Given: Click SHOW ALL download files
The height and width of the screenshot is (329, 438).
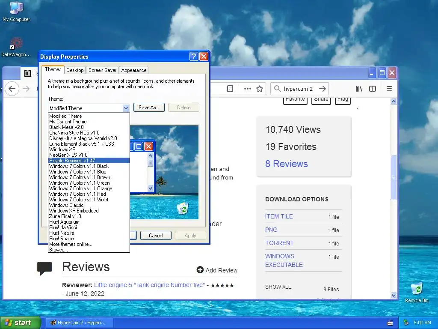Looking at the screenshot, I should (278, 287).
